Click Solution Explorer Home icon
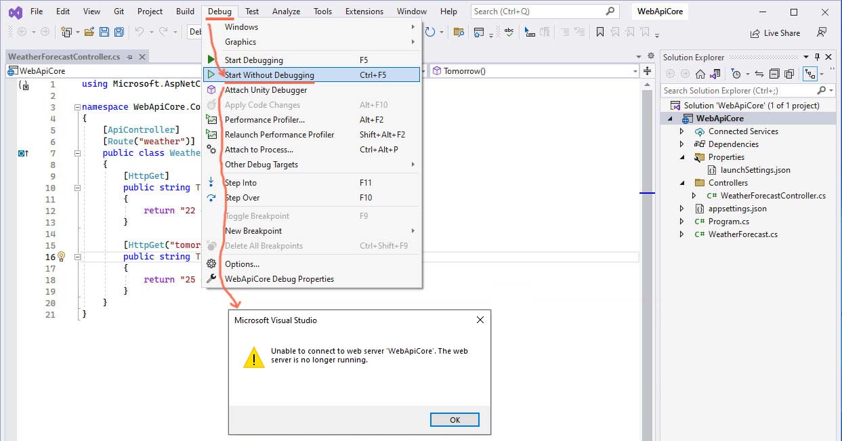 [700, 74]
